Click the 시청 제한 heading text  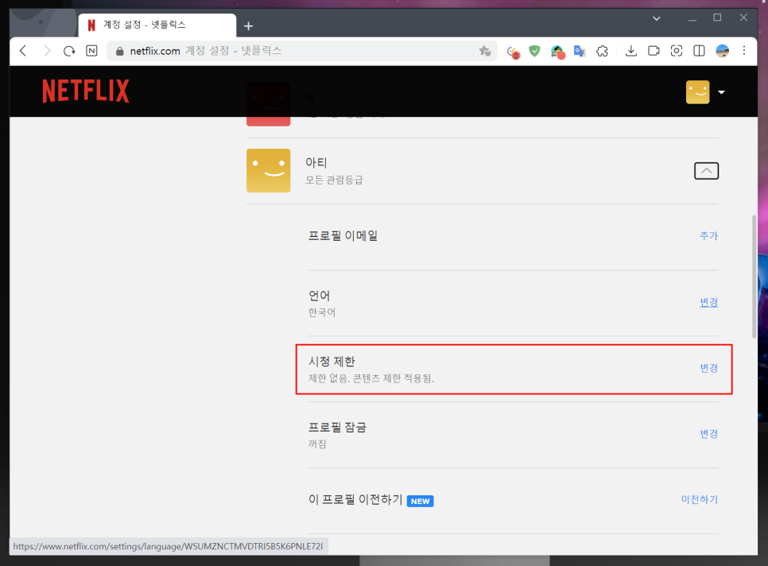pos(332,362)
